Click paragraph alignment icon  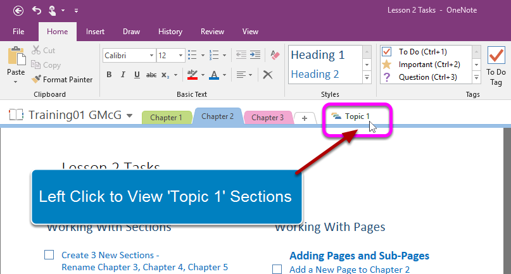click(x=241, y=75)
